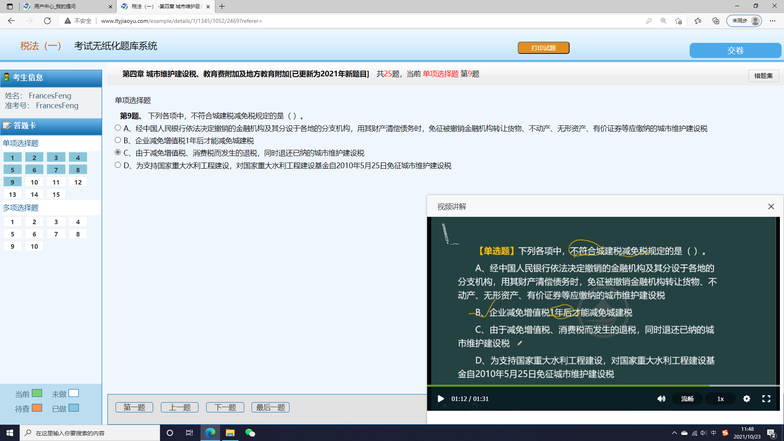Add page to favorites star icon

678,21
